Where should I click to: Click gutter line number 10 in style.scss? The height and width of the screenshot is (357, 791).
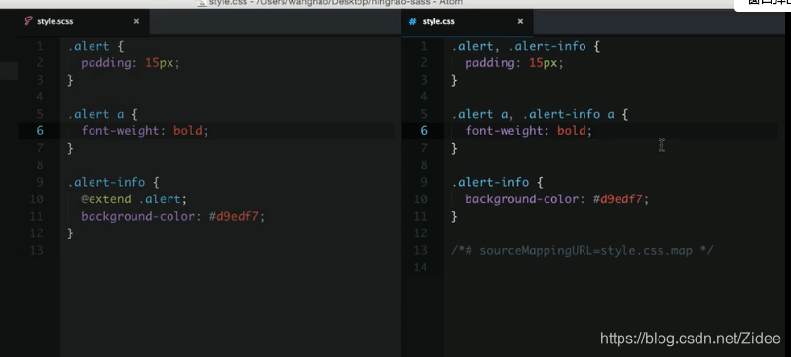pos(37,199)
